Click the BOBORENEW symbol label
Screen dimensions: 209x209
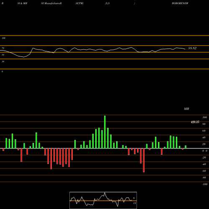pos(180,3)
